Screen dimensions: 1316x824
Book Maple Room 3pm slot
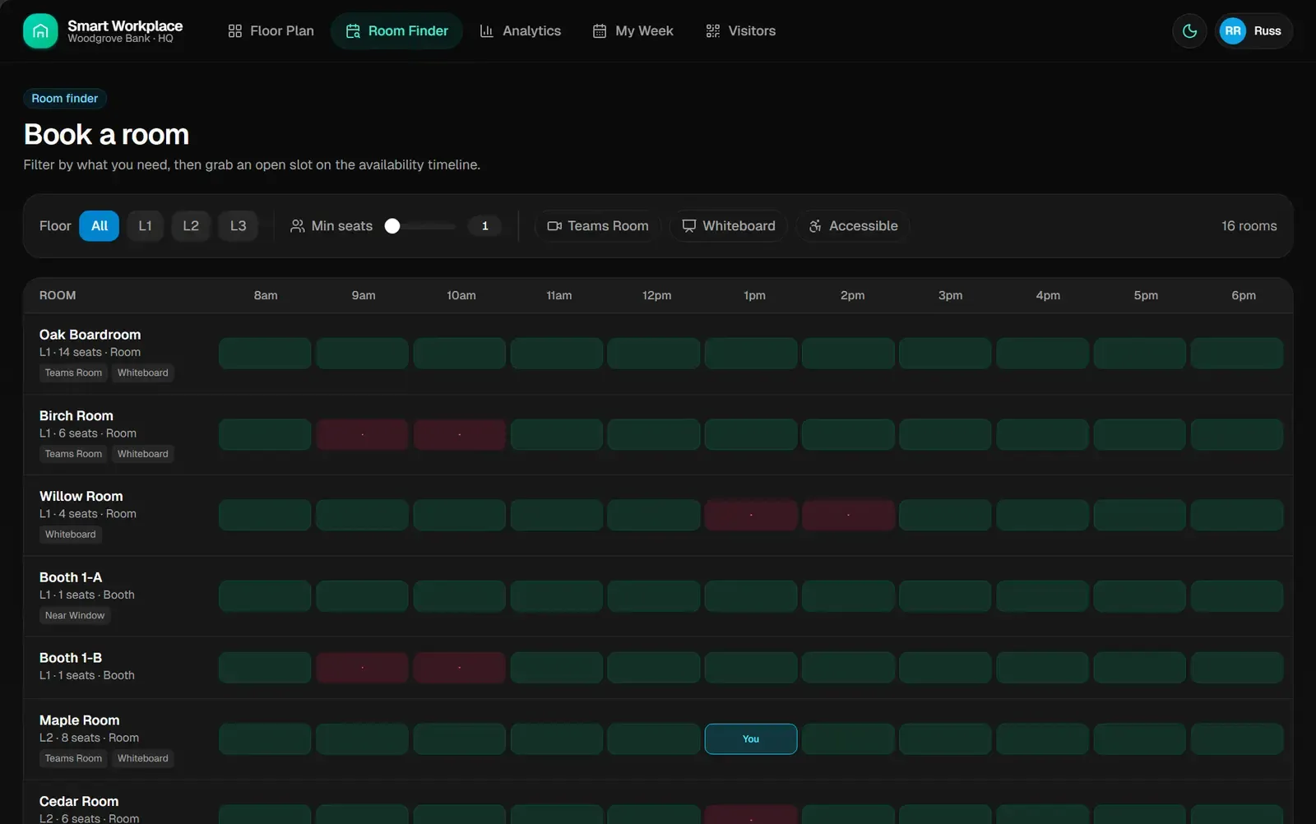pyautogui.click(x=945, y=739)
